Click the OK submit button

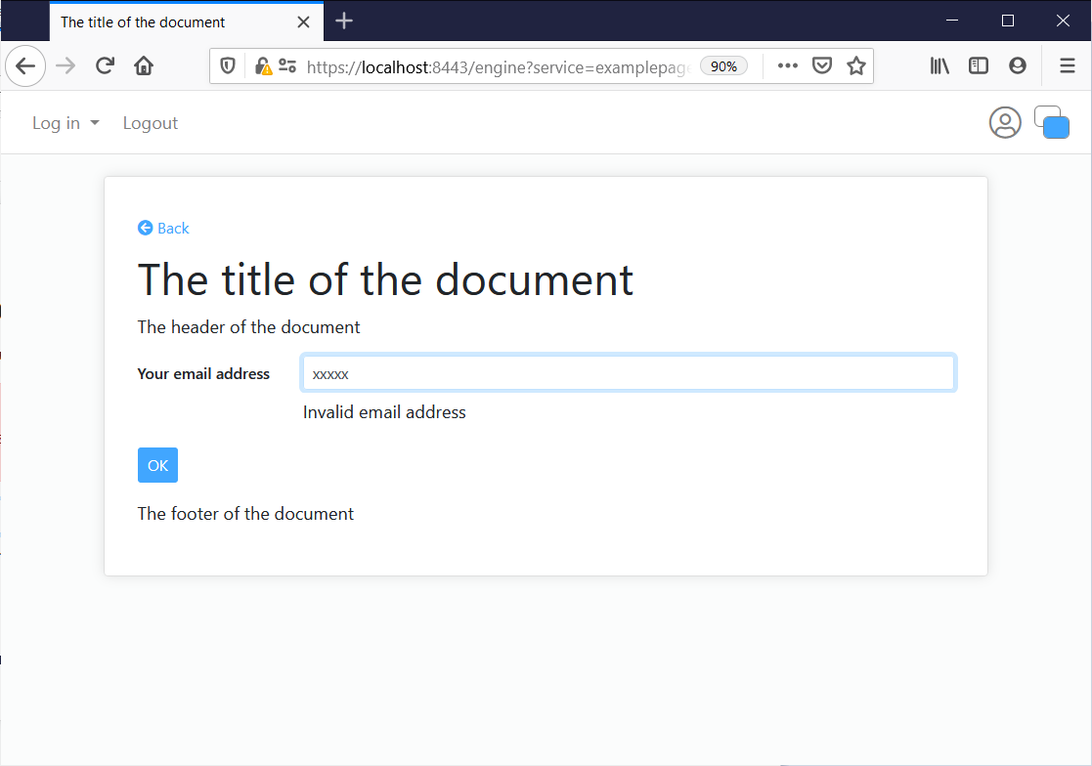point(158,465)
